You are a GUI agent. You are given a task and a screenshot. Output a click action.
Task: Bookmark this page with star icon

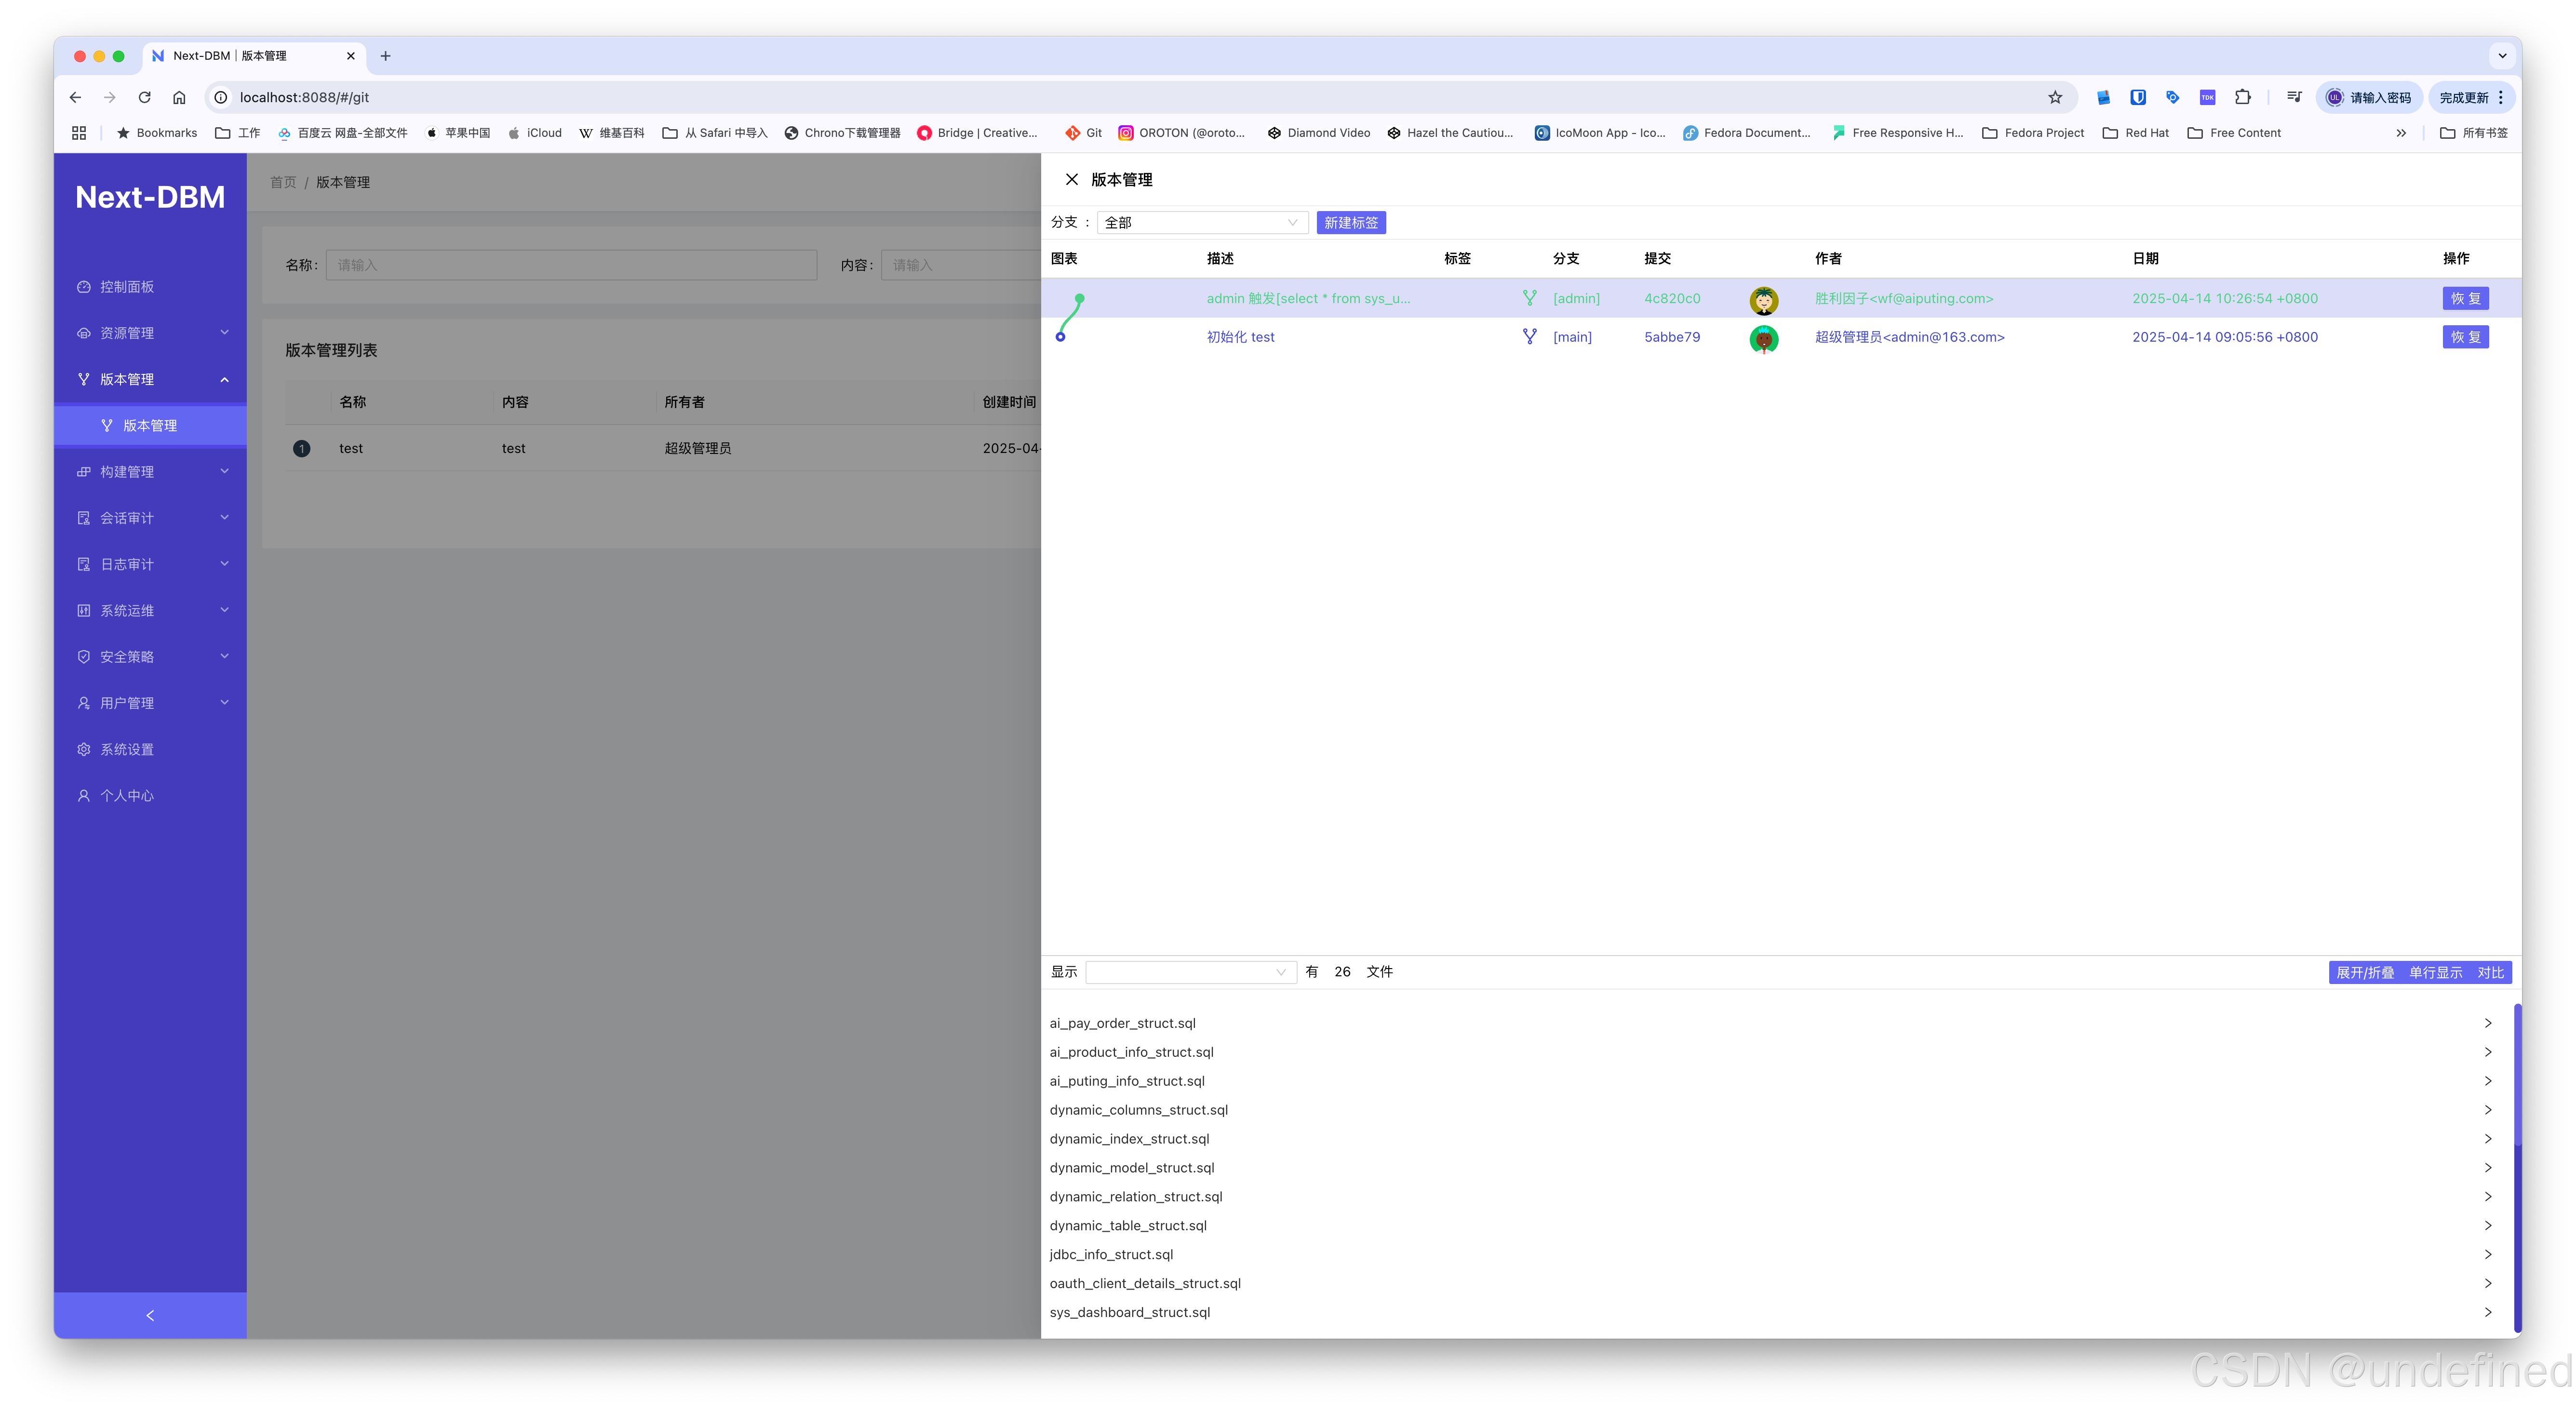click(x=2054, y=97)
